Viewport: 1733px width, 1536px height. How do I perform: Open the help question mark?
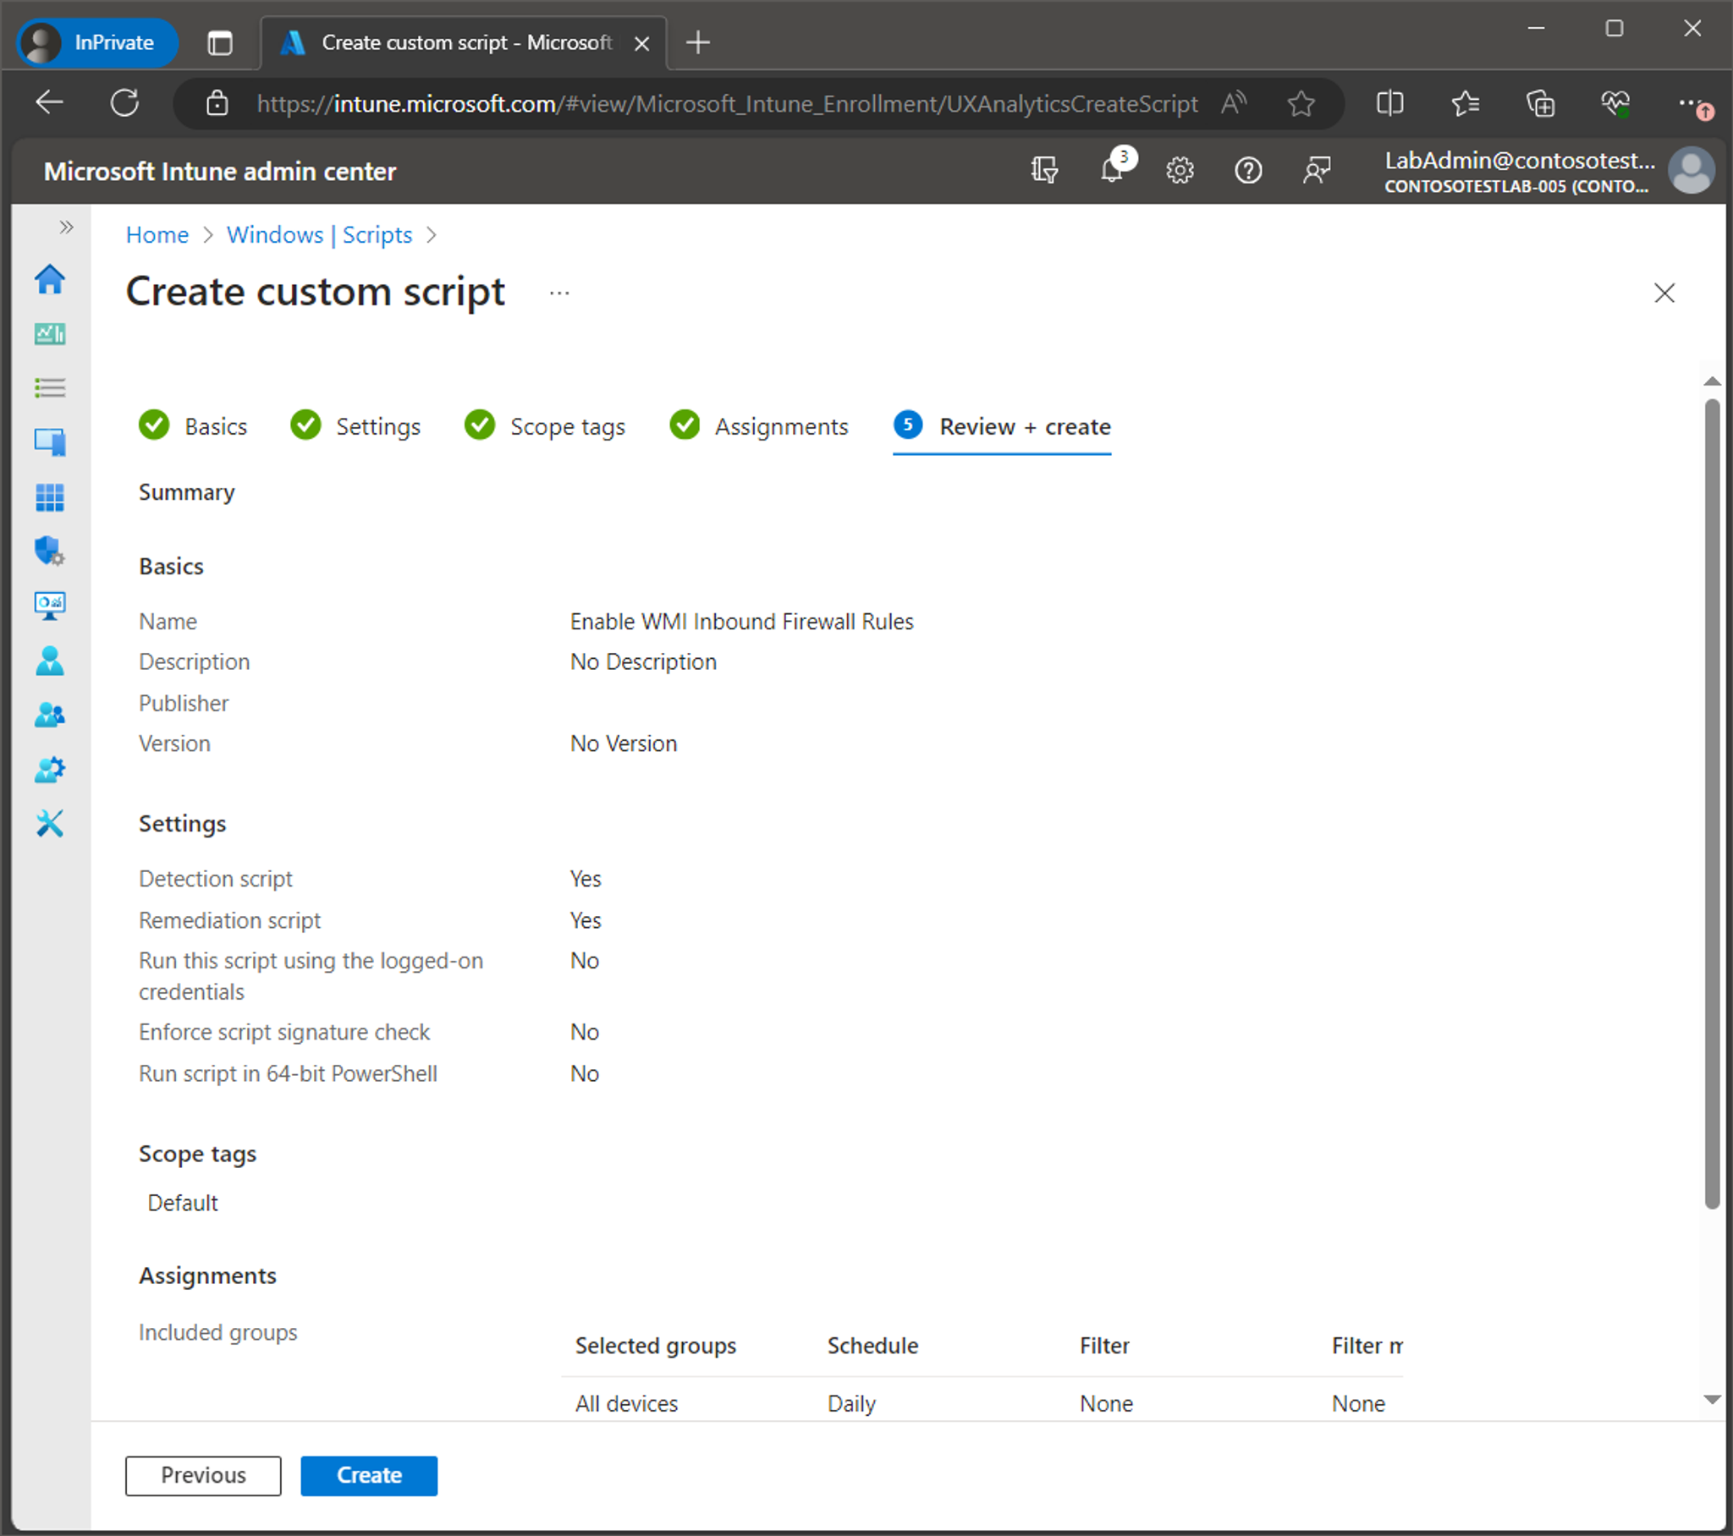point(1248,171)
